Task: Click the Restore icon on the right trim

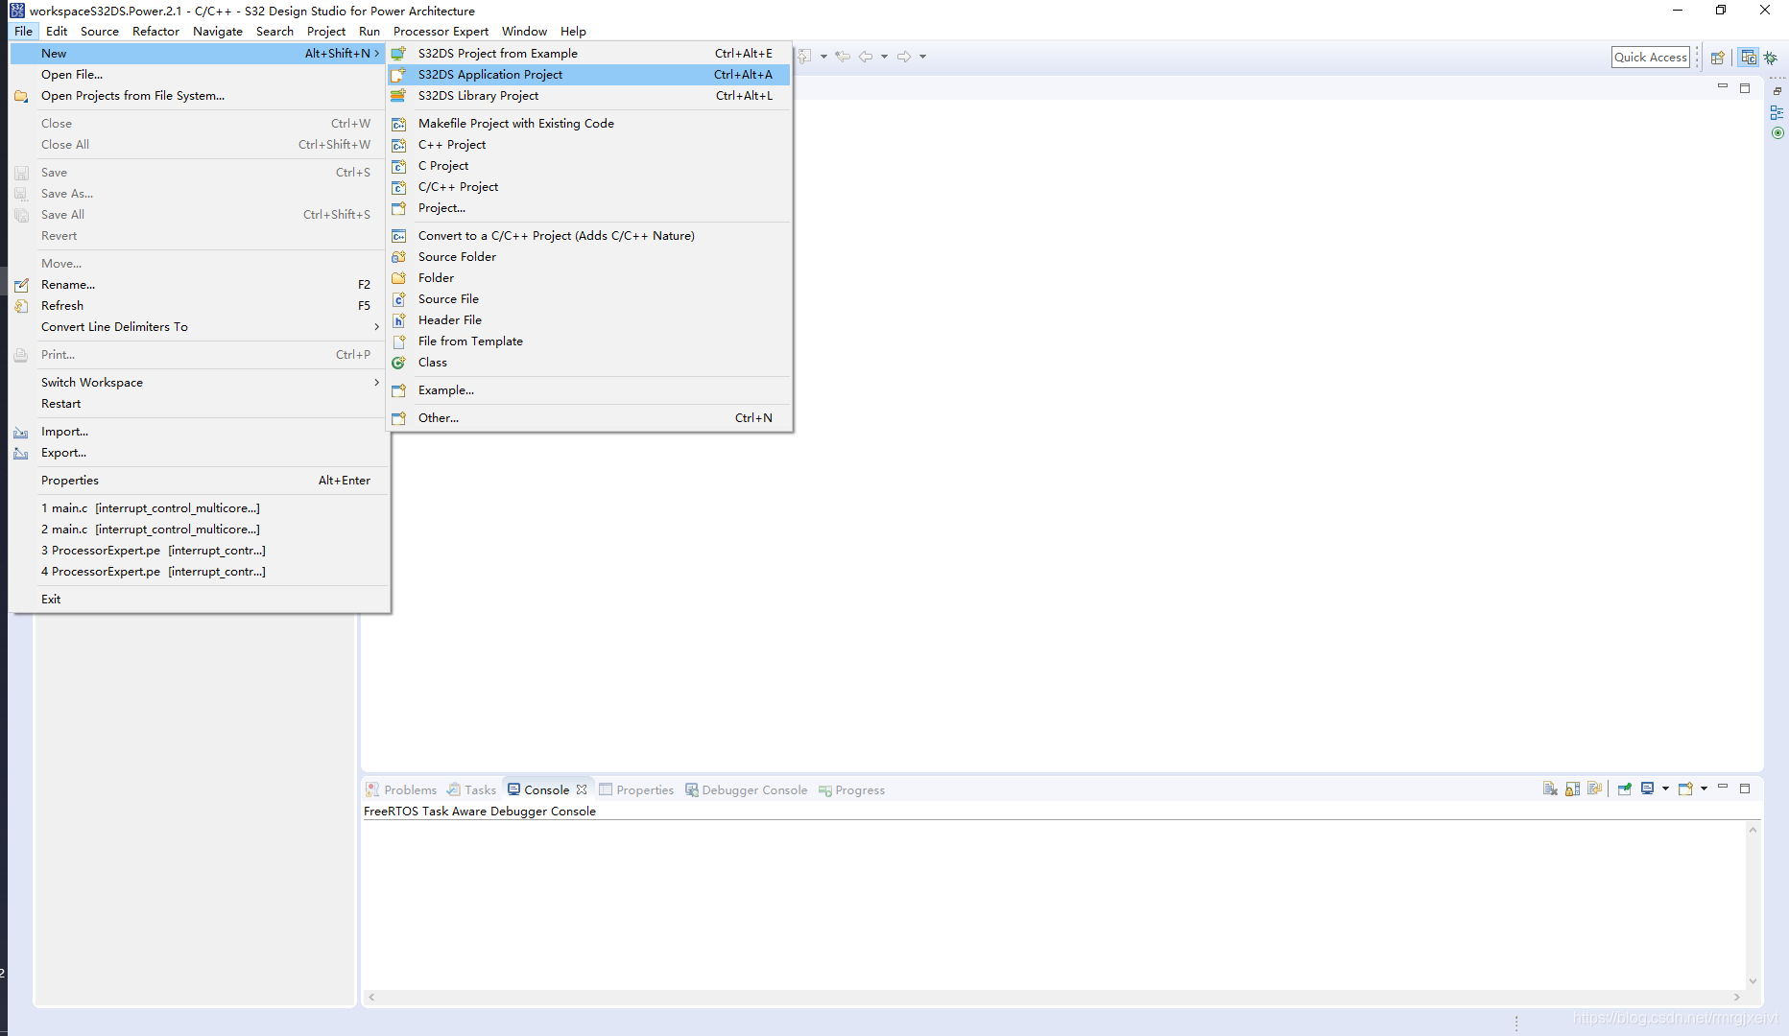Action: click(1777, 91)
